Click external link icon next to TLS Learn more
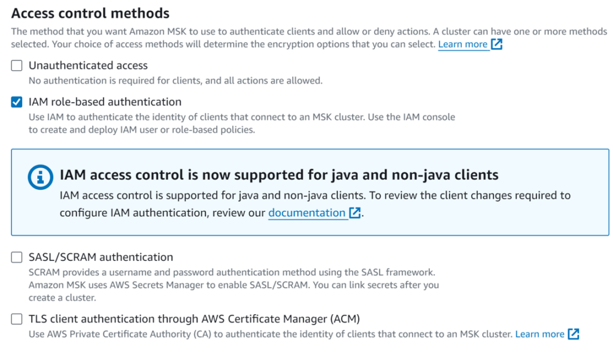Screen dimensions: 613x352 pyautogui.click(x=573, y=334)
